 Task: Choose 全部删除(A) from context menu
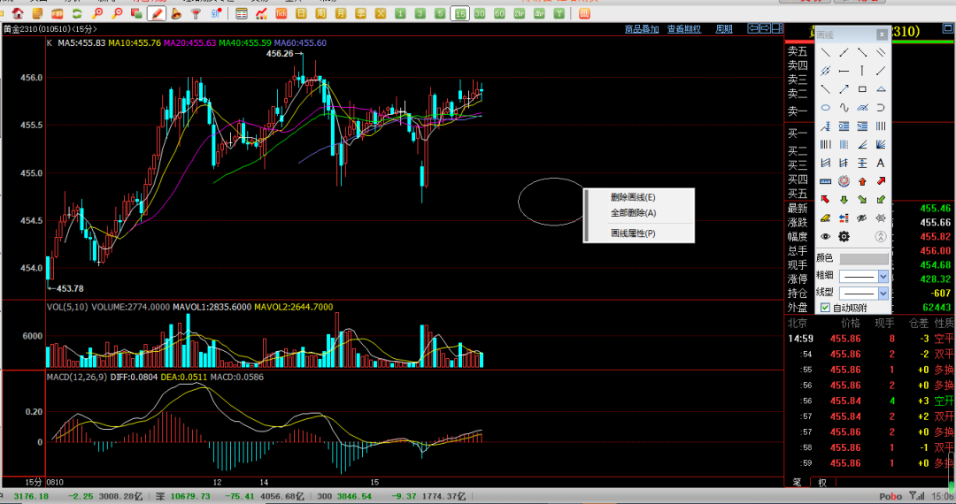click(x=633, y=213)
